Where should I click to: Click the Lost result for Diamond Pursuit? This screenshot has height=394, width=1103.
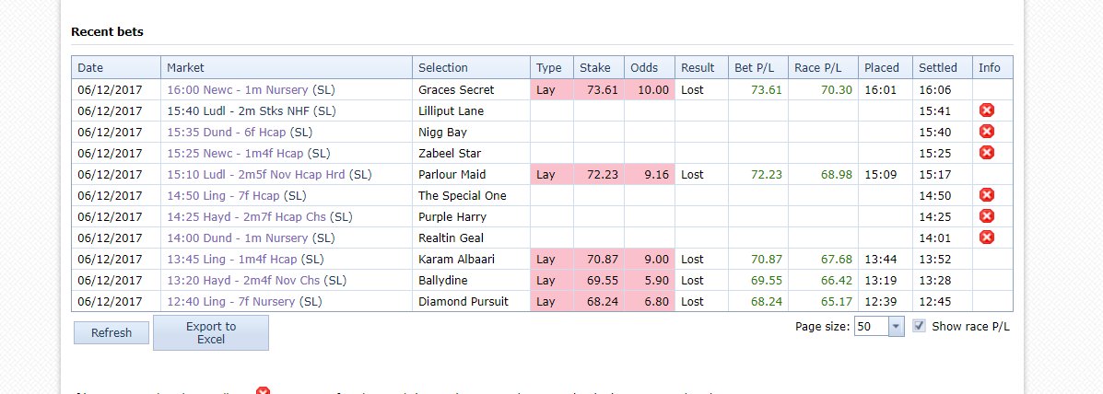[x=692, y=301]
